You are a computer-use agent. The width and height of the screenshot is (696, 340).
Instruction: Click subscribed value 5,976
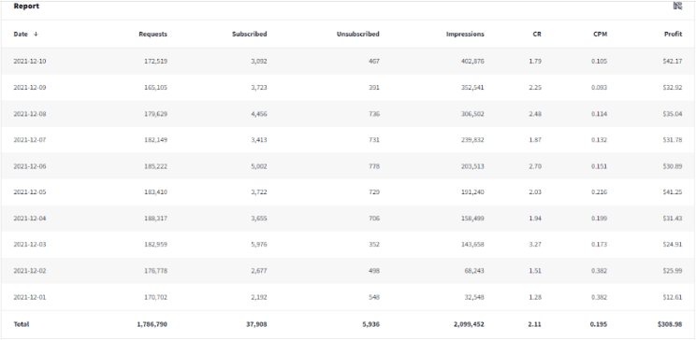click(259, 244)
